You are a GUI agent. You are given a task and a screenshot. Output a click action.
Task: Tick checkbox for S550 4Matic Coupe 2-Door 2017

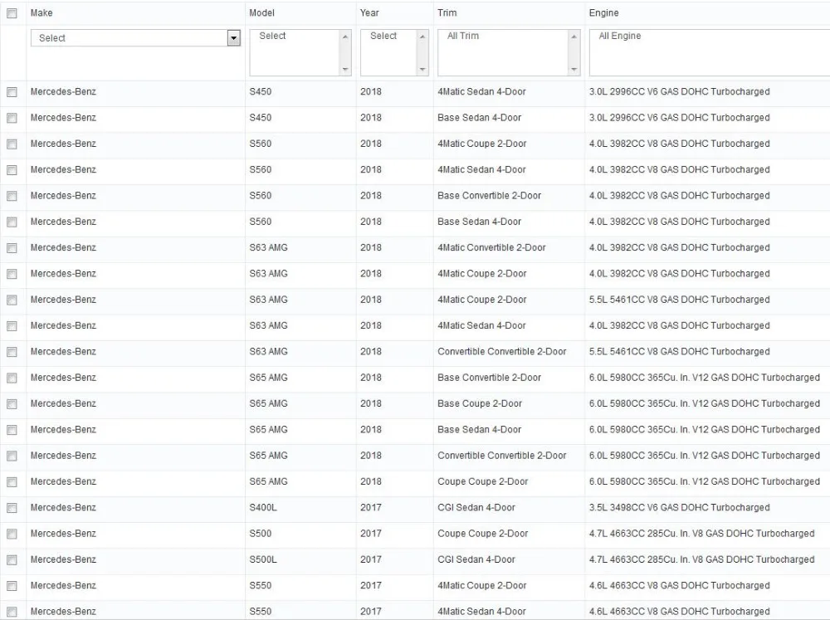[x=12, y=586]
